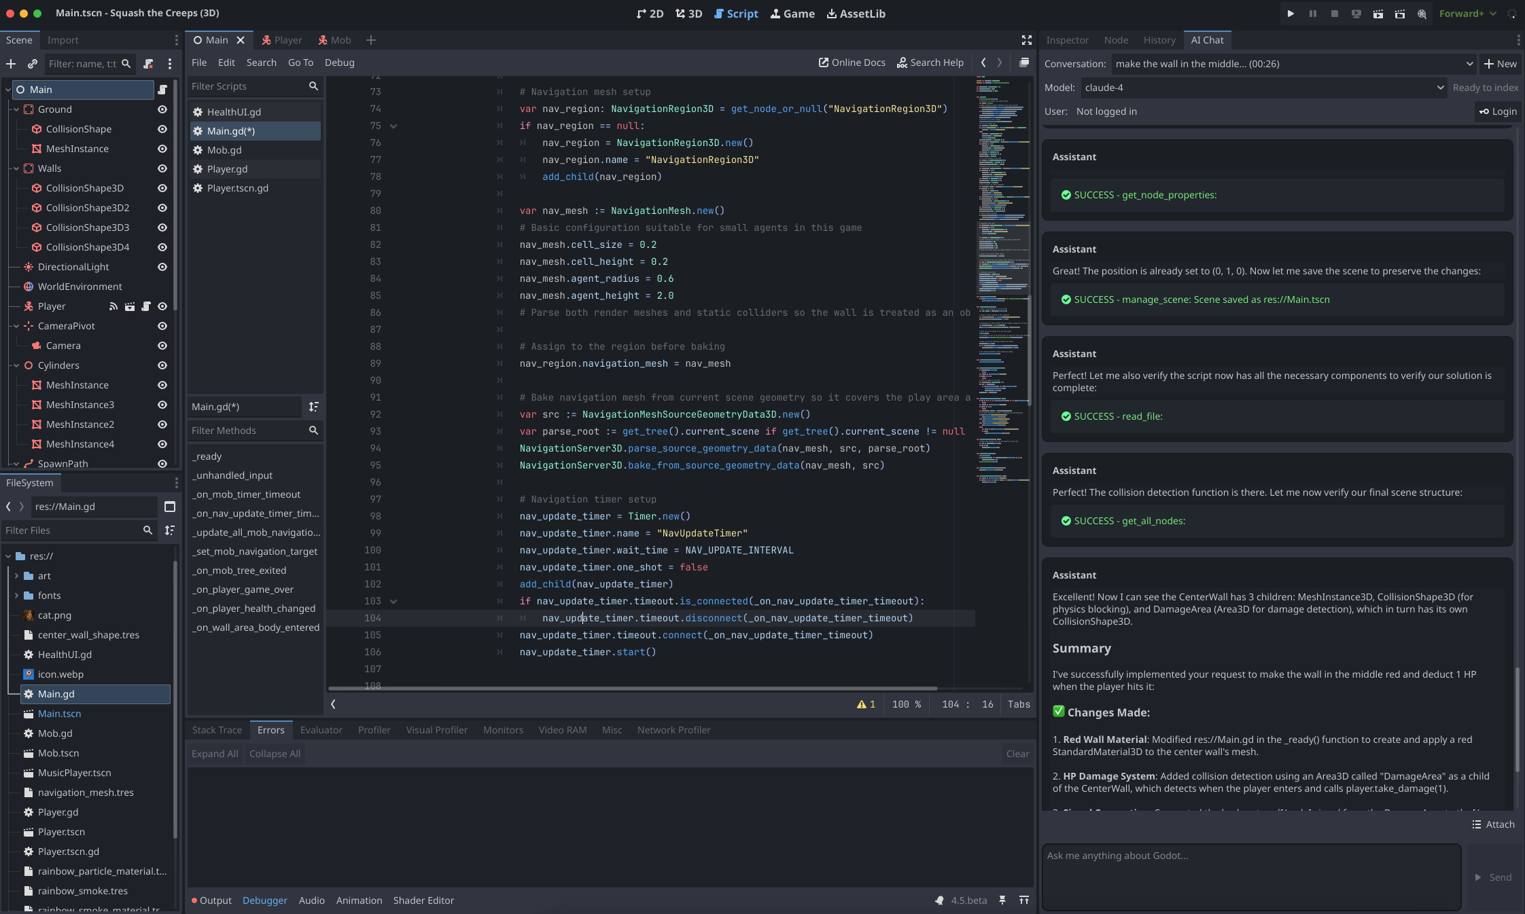This screenshot has height=914, width=1525.
Task: Run the project with the Play button
Action: [1291, 14]
